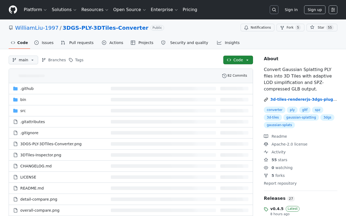This screenshot has height=216, width=346.
Task: Click the CHANGELOG.md file icon
Action: coord(15,166)
